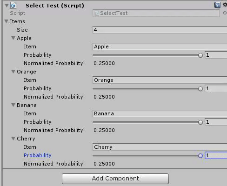This screenshot has width=227, height=186.
Task: Collapse the Cherry element foldout
Action: coord(13,139)
